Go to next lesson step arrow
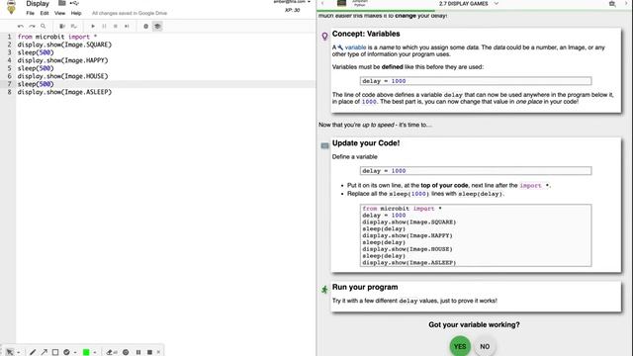The height and width of the screenshot is (356, 633). coord(626,4)
